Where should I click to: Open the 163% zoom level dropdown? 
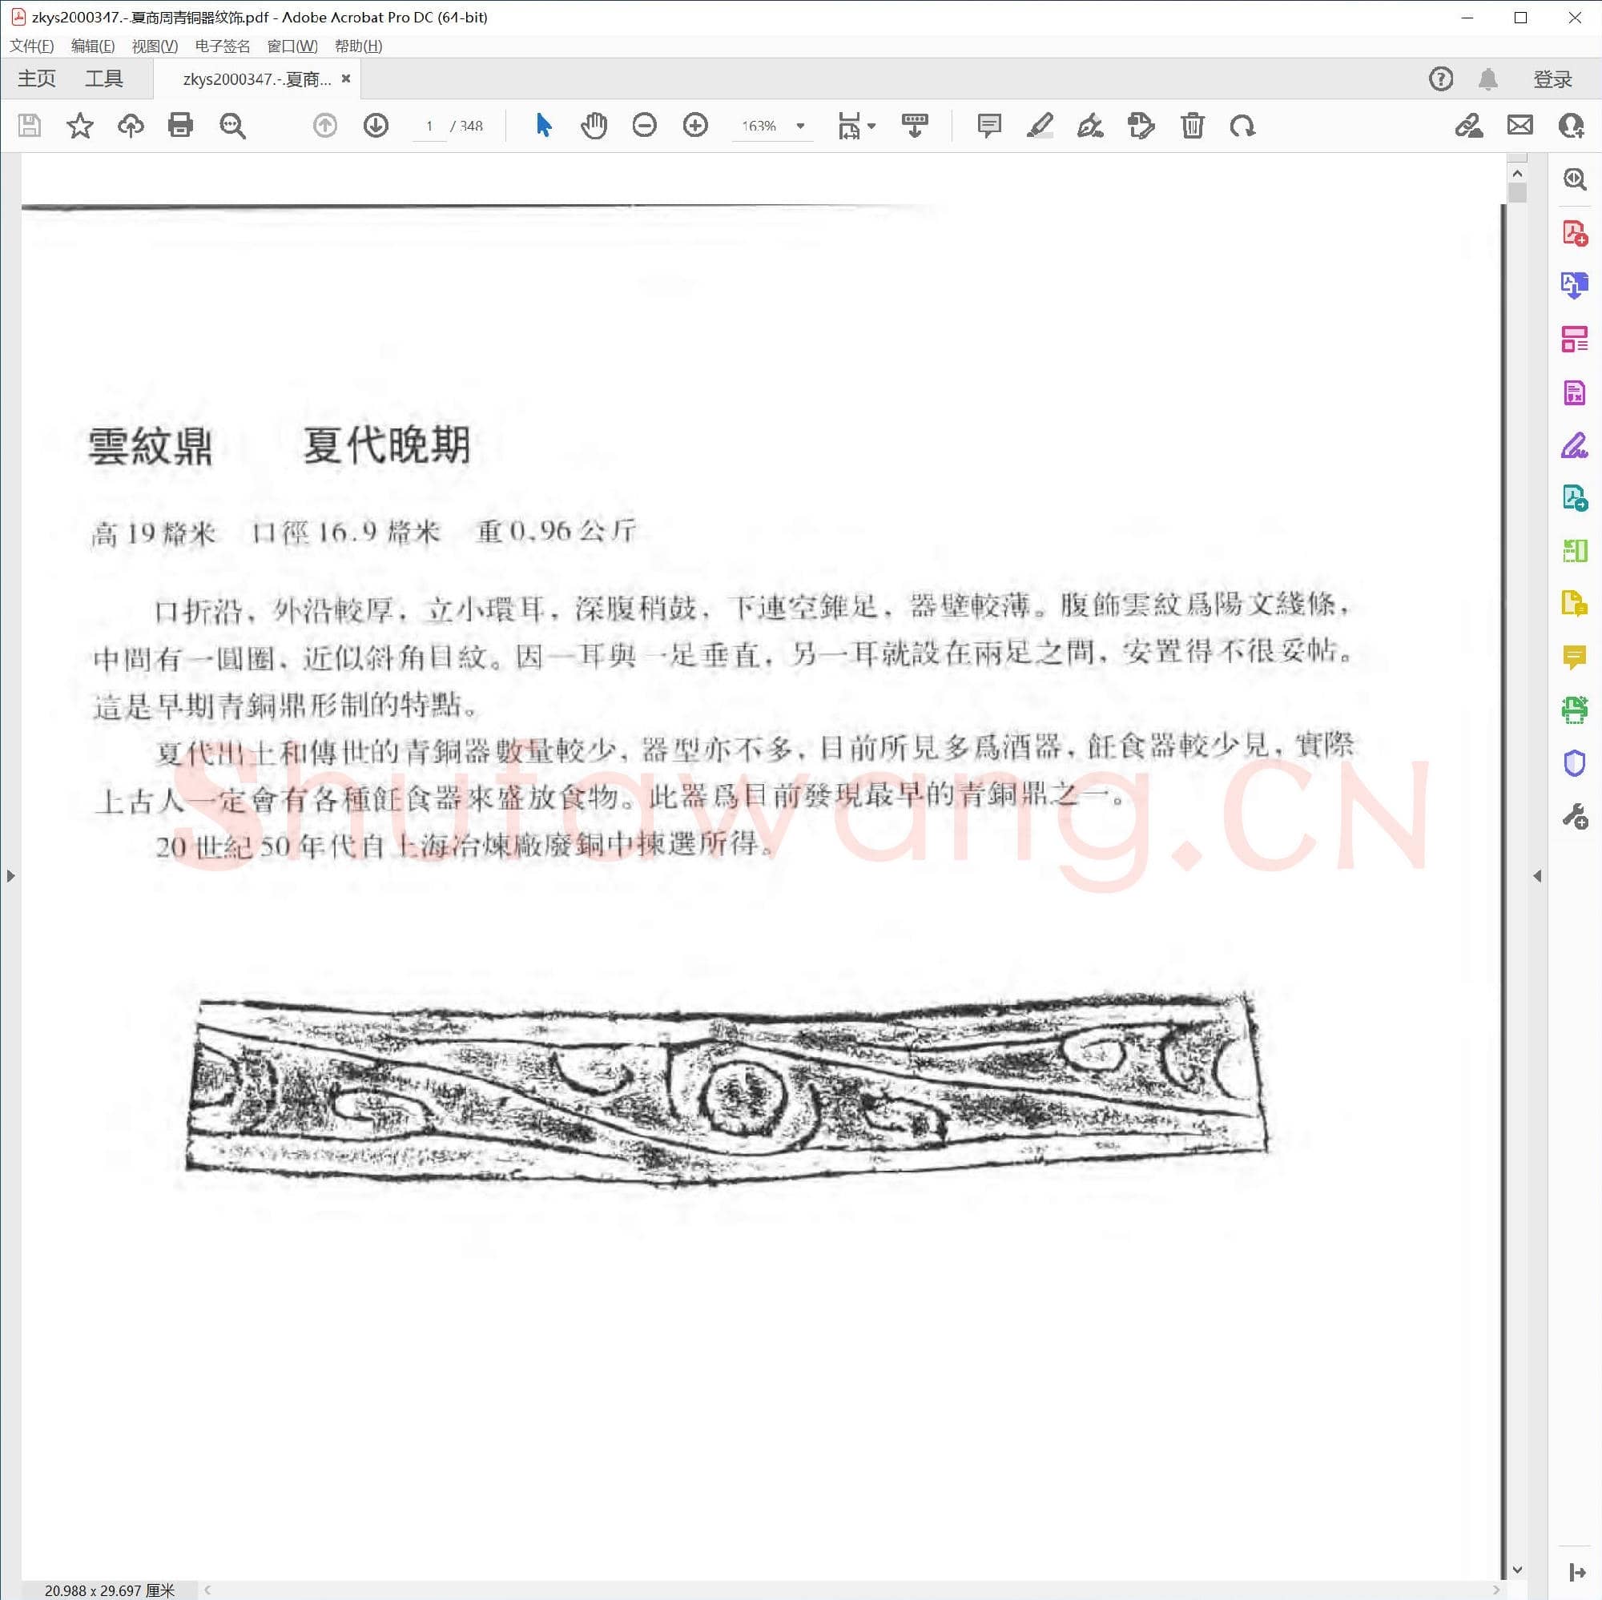click(x=800, y=126)
